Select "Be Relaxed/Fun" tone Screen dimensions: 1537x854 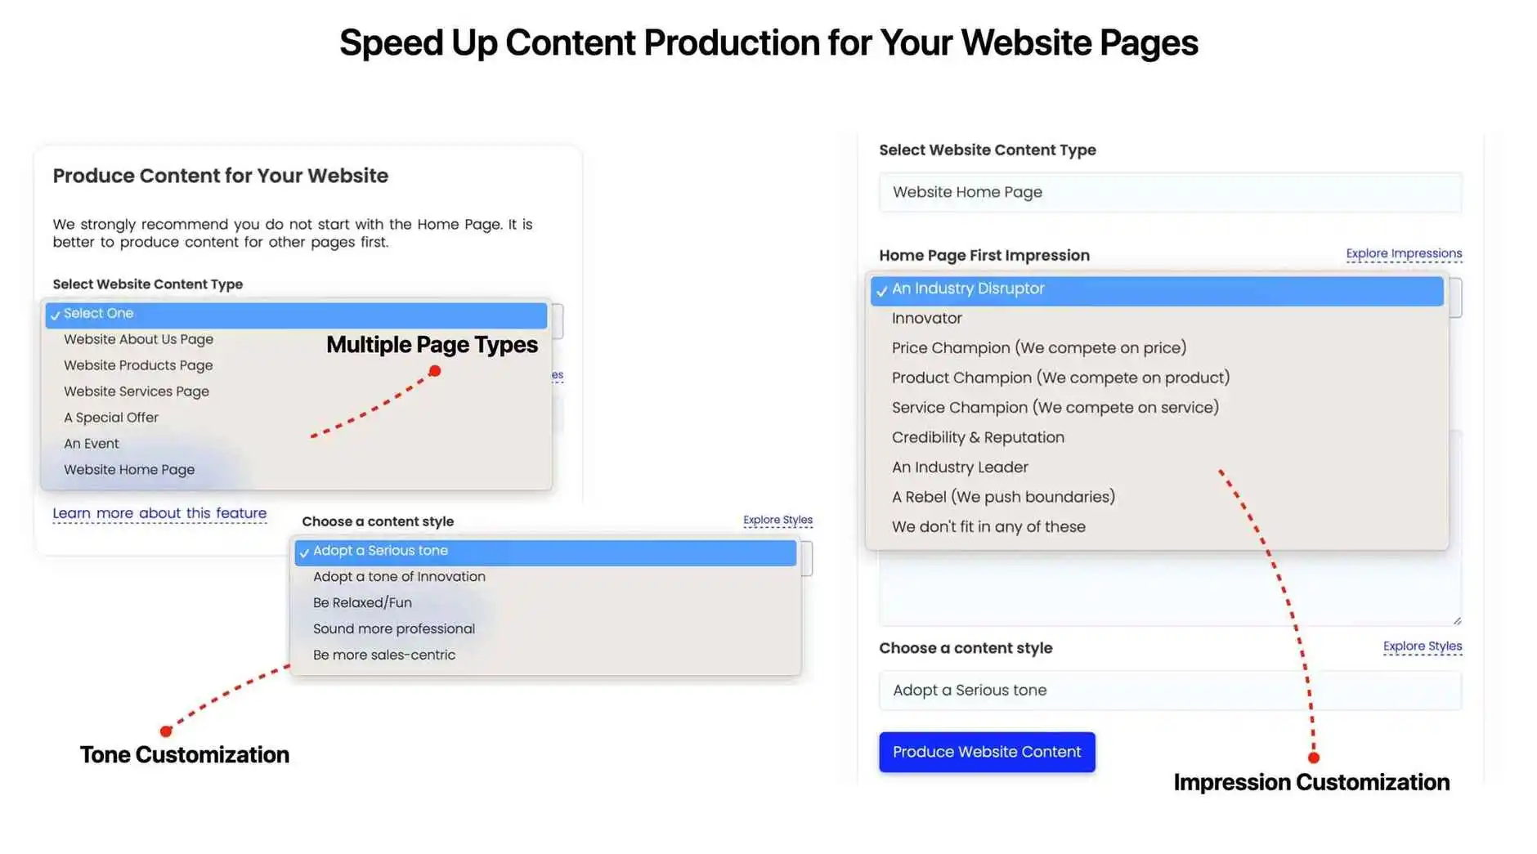click(x=363, y=602)
